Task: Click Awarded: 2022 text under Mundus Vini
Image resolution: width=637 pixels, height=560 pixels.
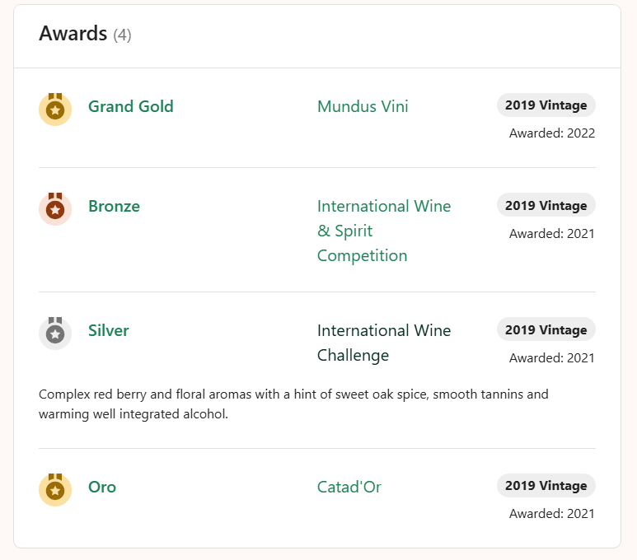Action: [x=551, y=133]
